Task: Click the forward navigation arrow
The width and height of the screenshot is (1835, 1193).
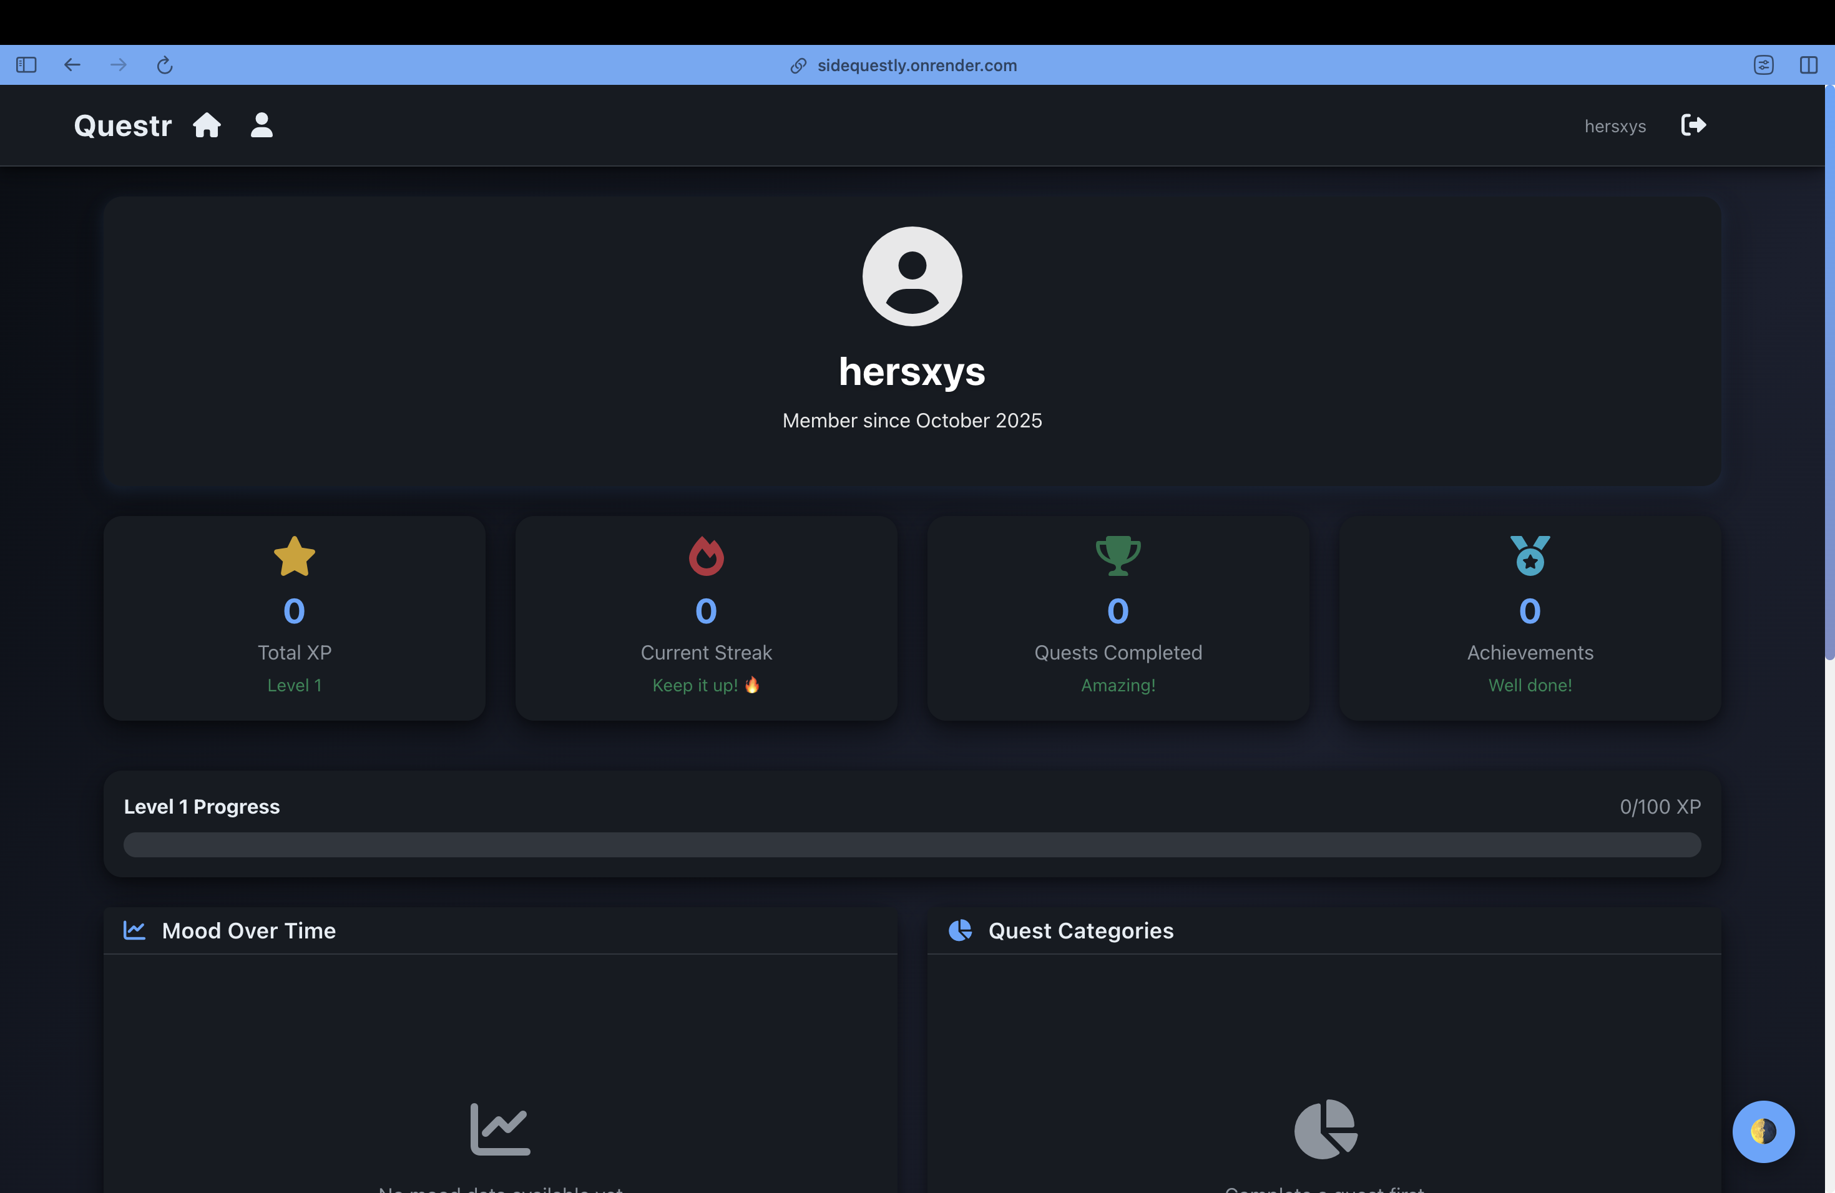Action: (x=118, y=65)
